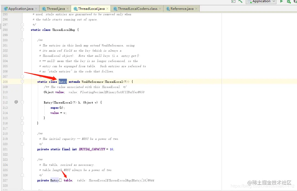
Task: Close the Application.java tab
Action: click(x=36, y=9)
